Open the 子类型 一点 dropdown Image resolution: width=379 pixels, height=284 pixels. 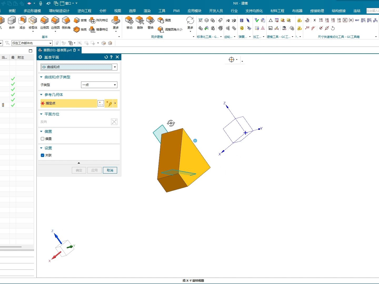(99, 85)
